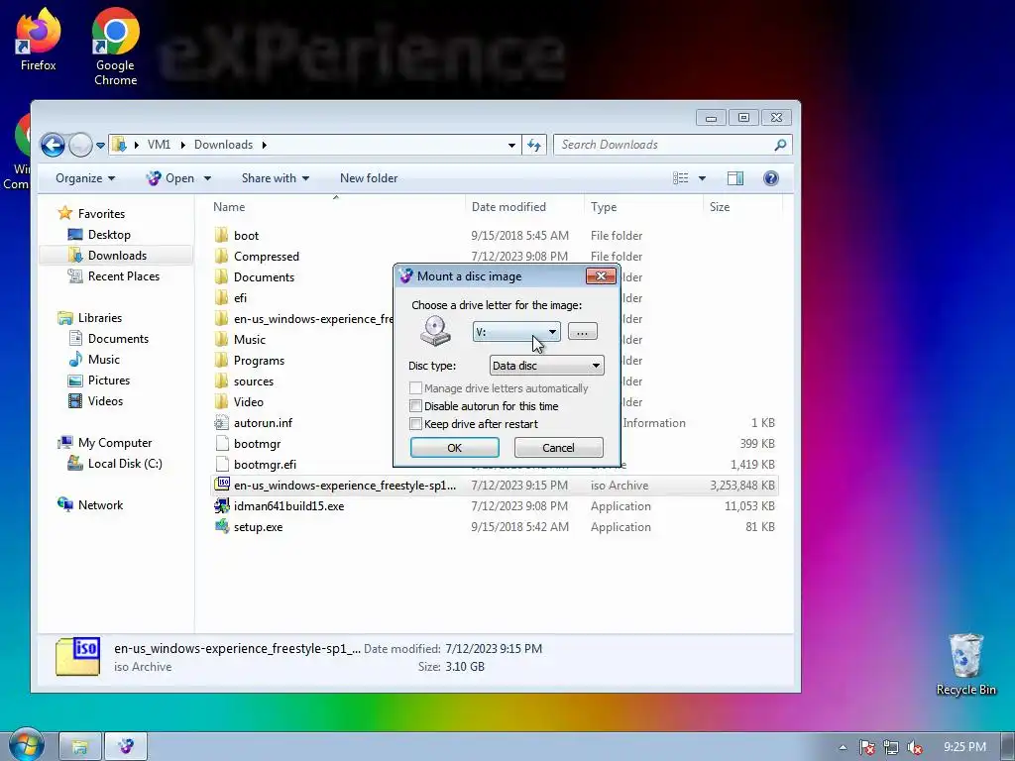The width and height of the screenshot is (1015, 761).
Task: Open the Disc type Data disc dropdown
Action: click(546, 366)
